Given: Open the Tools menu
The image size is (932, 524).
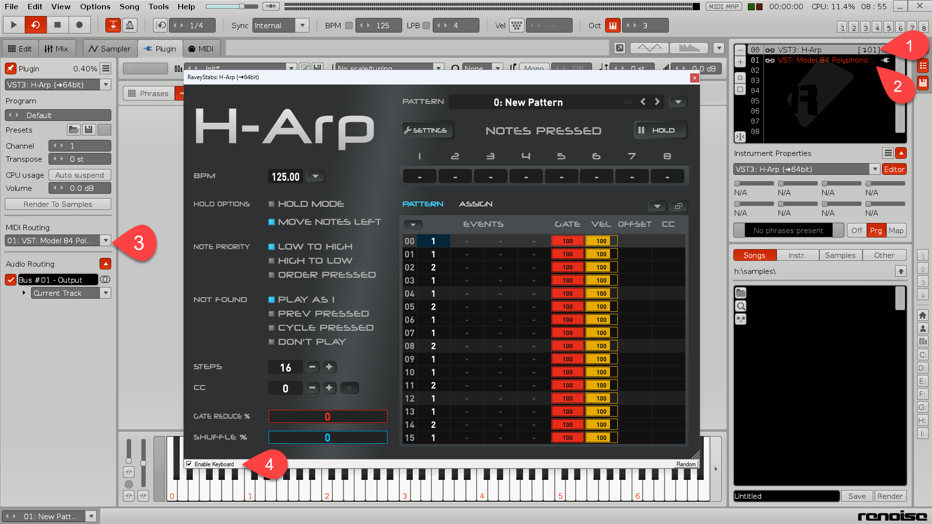Looking at the screenshot, I should coord(158,6).
